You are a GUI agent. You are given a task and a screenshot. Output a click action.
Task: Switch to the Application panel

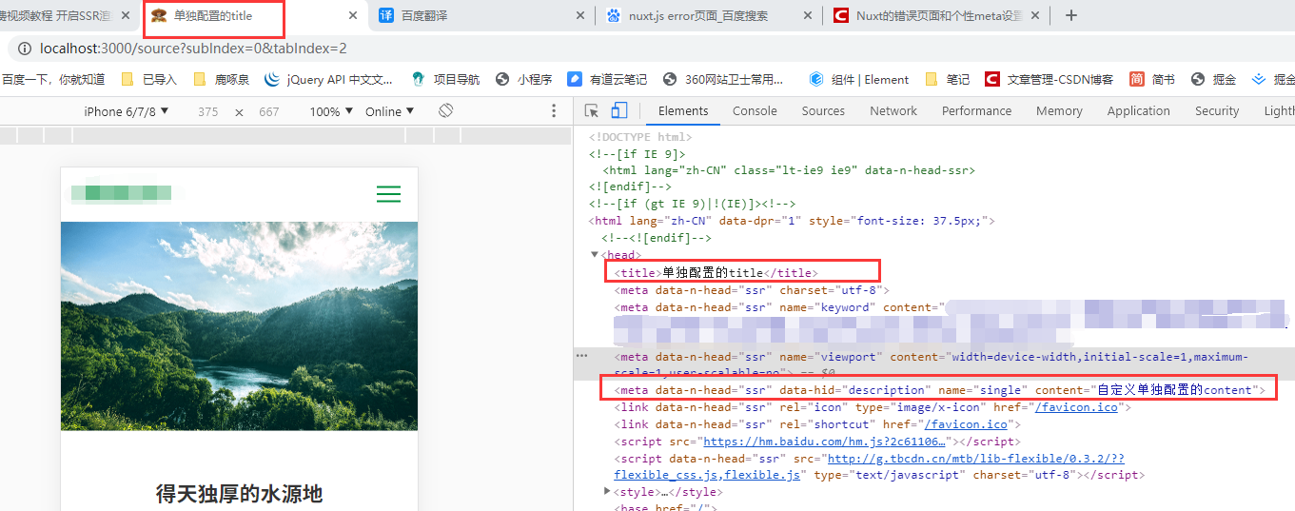pos(1138,111)
